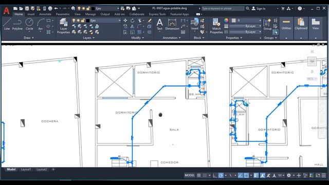329x185 pixels.
Task: Click the Copy tool in Modify
Action: coord(125,26)
